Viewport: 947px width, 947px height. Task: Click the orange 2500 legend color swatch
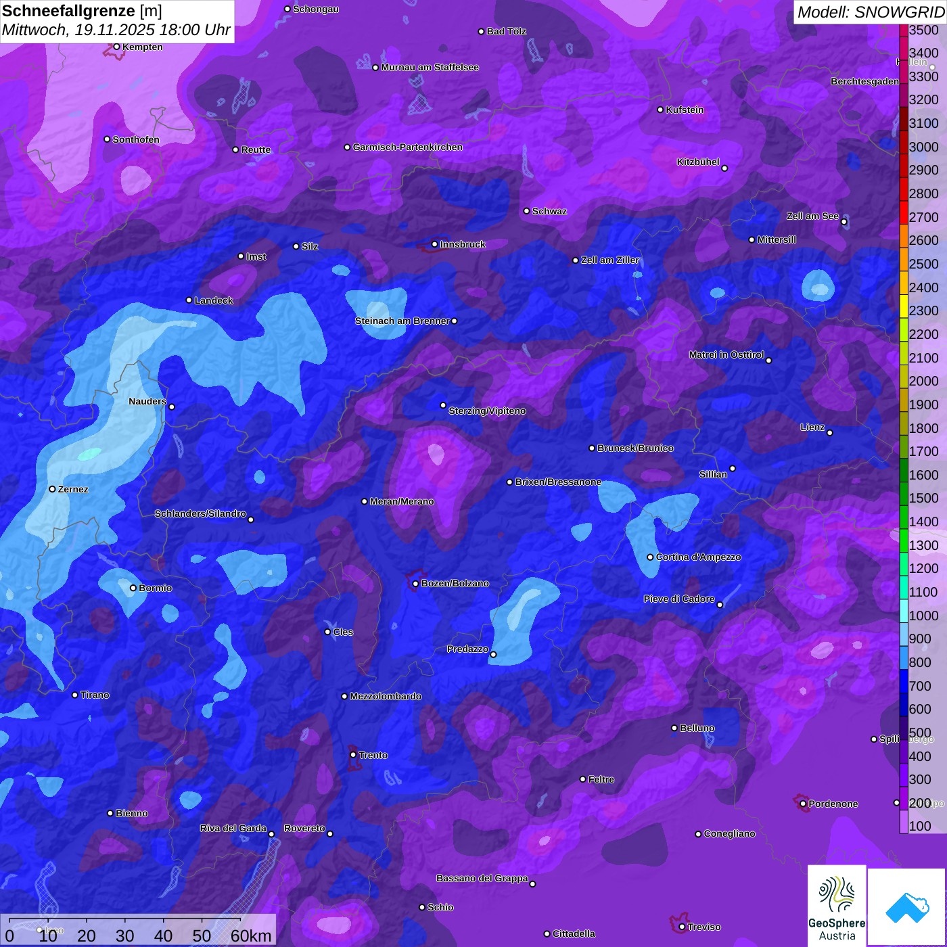pos(904,259)
